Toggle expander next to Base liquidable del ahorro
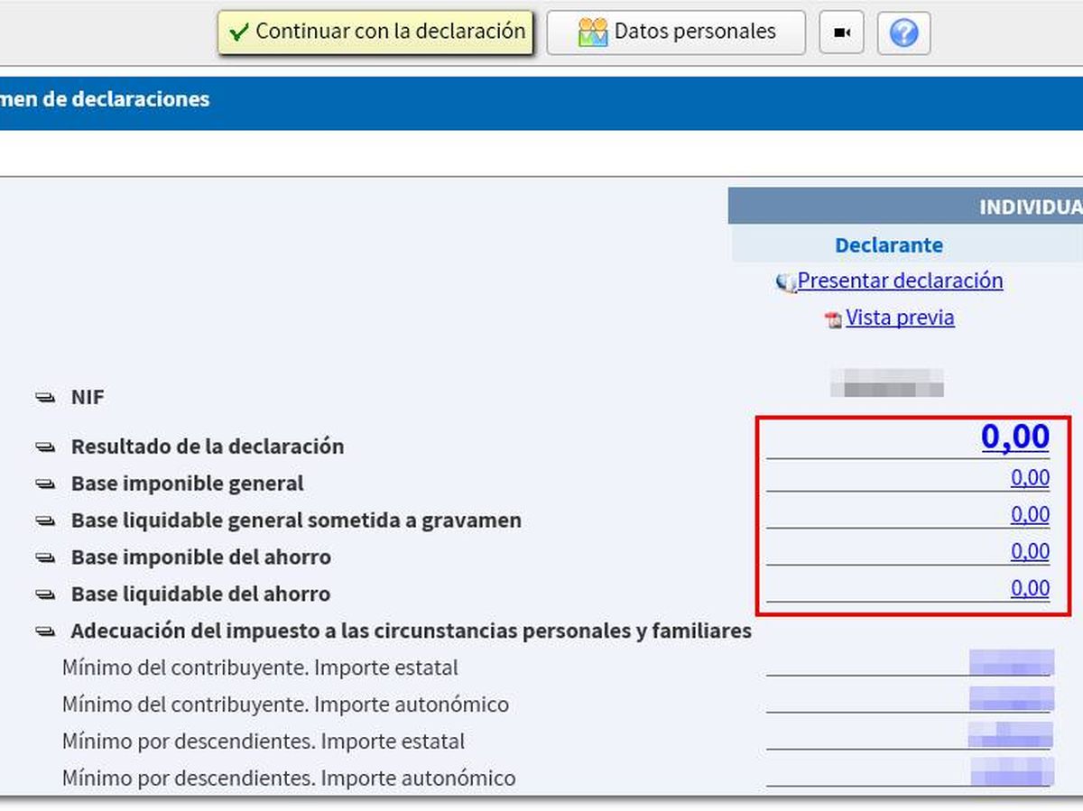The image size is (1083, 811). 45,594
